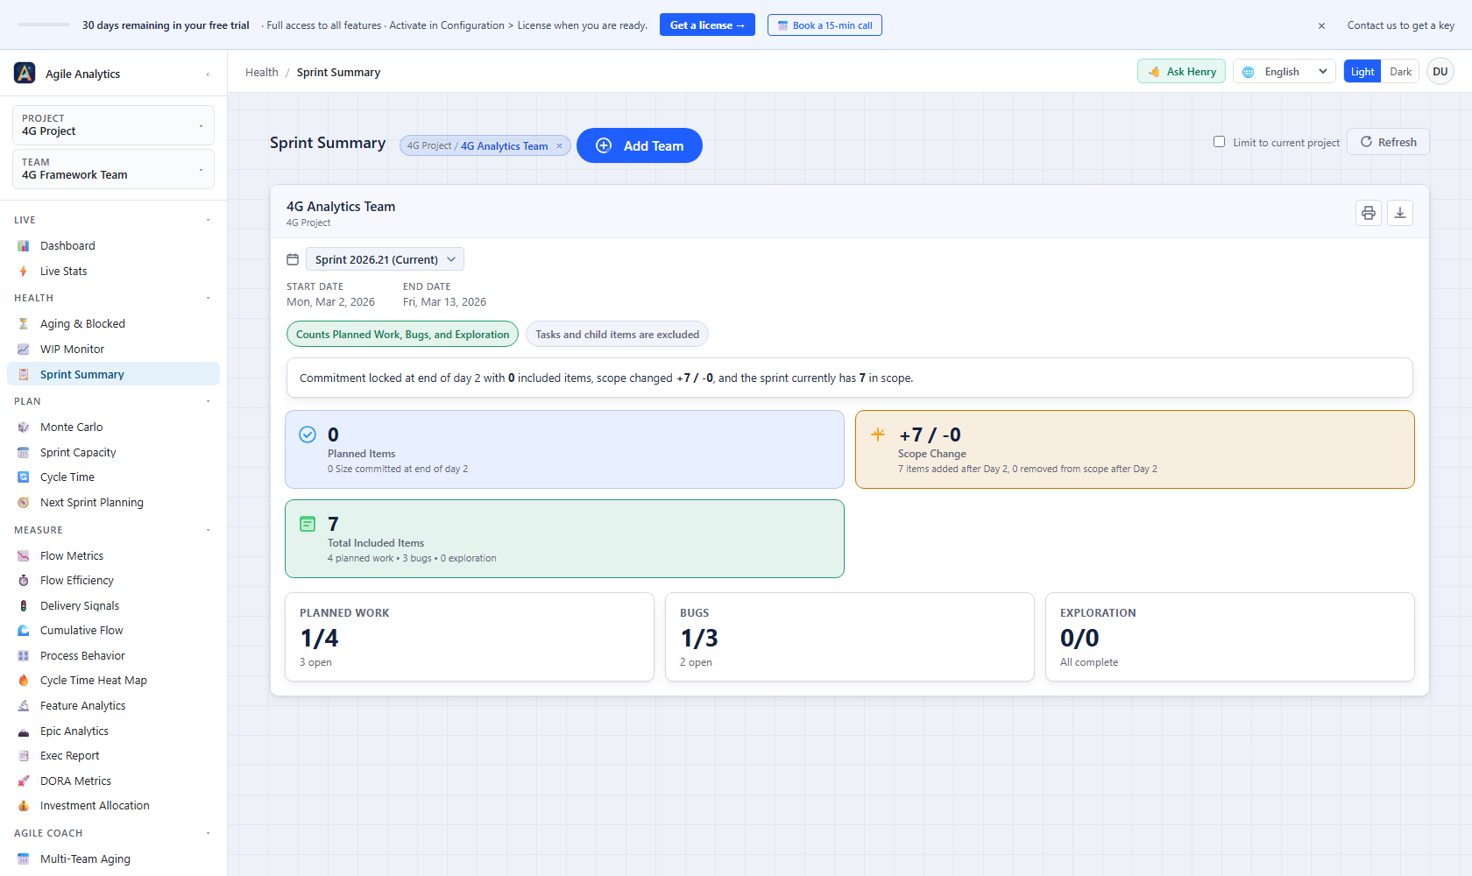
Task: Click the Dashboard sidebar icon
Action: [x=24, y=246]
